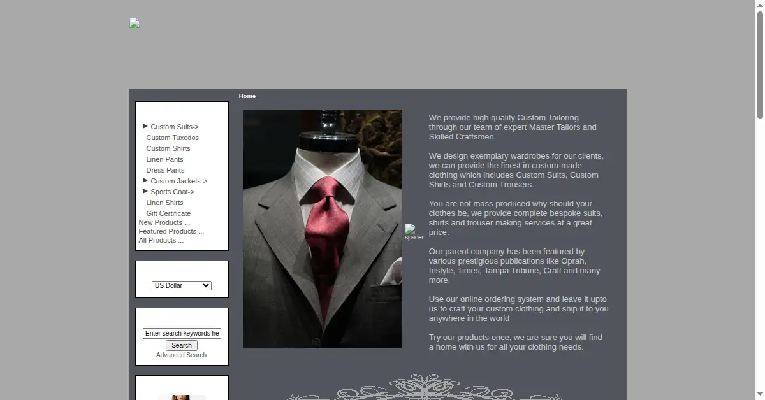
Task: View Linen Shirts category
Action: [164, 203]
